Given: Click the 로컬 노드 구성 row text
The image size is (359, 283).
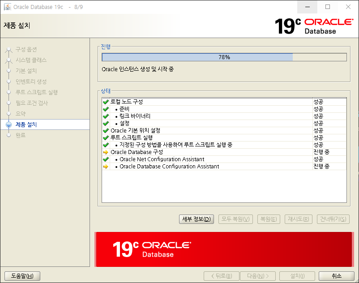Looking at the screenshot, I should 127,102.
